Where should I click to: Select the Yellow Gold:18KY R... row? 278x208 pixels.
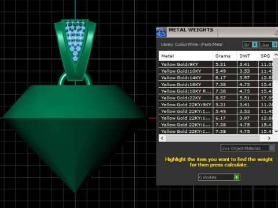(216, 91)
